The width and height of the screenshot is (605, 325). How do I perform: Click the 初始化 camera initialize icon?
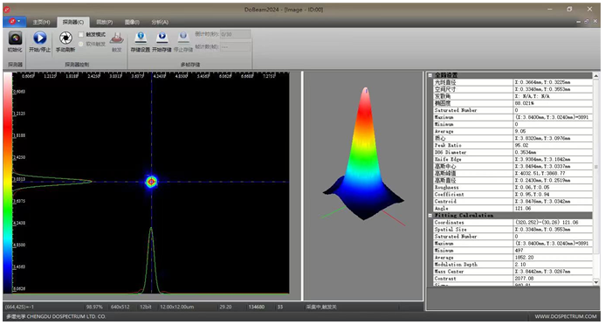click(x=15, y=38)
